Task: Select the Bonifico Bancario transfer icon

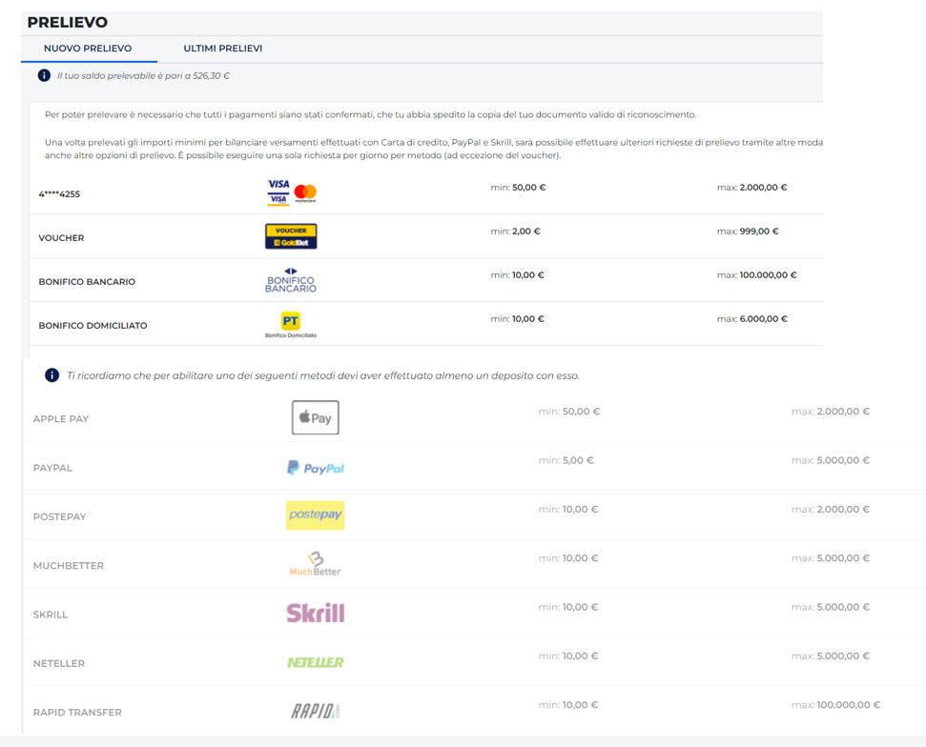Action: click(x=291, y=278)
